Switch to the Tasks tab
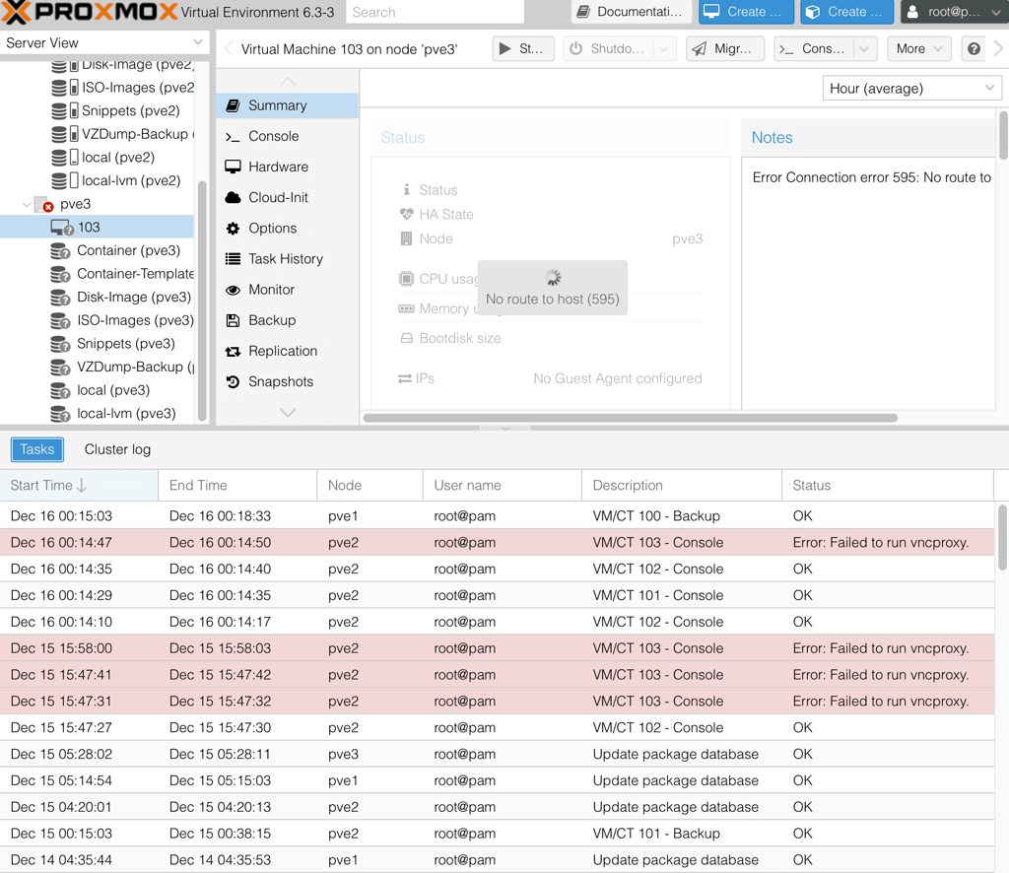This screenshot has width=1009, height=873. (37, 449)
